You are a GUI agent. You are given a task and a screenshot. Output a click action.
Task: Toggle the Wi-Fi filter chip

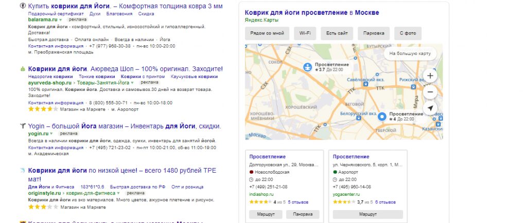click(305, 33)
